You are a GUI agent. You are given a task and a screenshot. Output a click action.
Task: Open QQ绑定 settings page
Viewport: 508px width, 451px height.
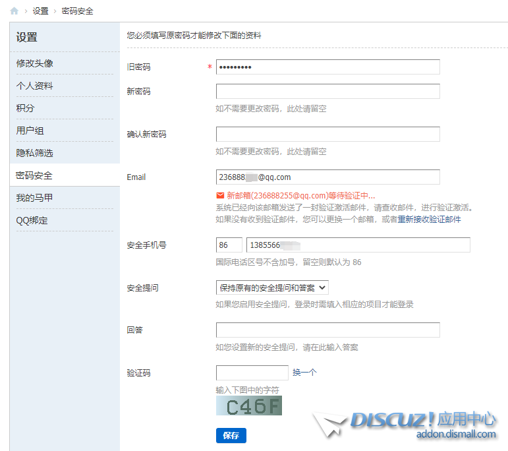click(x=32, y=220)
